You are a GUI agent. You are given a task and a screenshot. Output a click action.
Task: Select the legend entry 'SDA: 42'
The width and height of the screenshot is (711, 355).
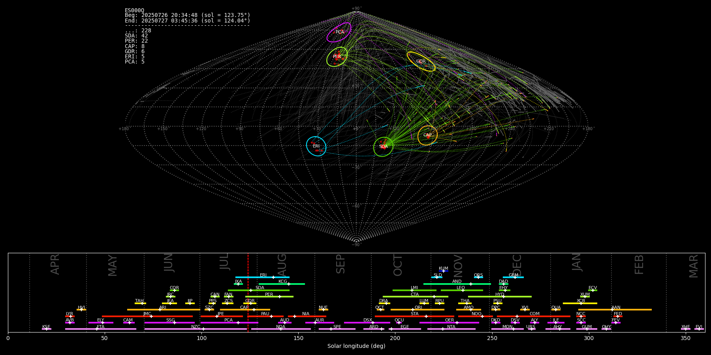pos(136,36)
